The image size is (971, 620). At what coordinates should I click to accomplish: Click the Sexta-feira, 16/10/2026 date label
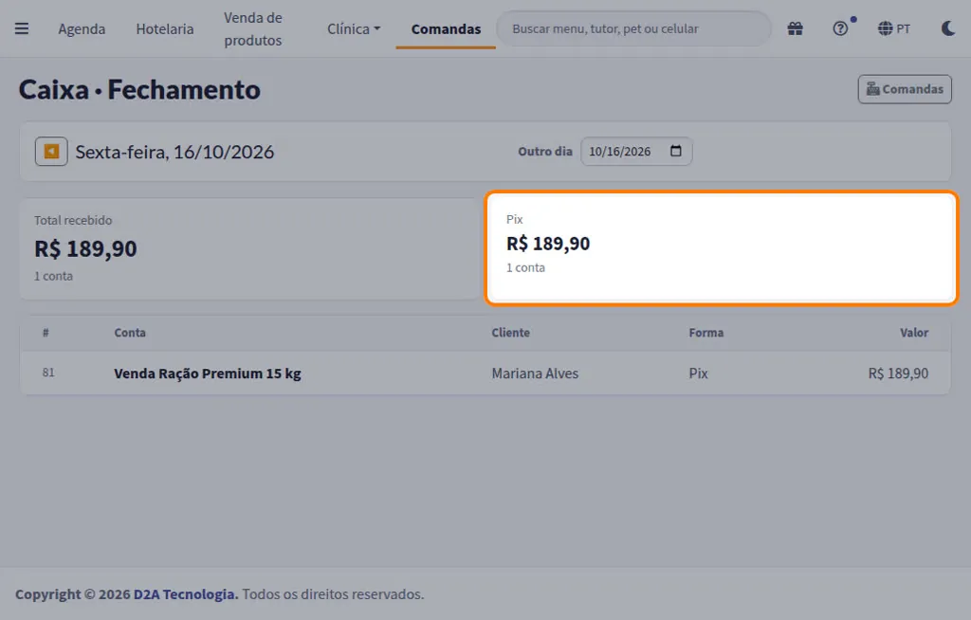click(174, 152)
